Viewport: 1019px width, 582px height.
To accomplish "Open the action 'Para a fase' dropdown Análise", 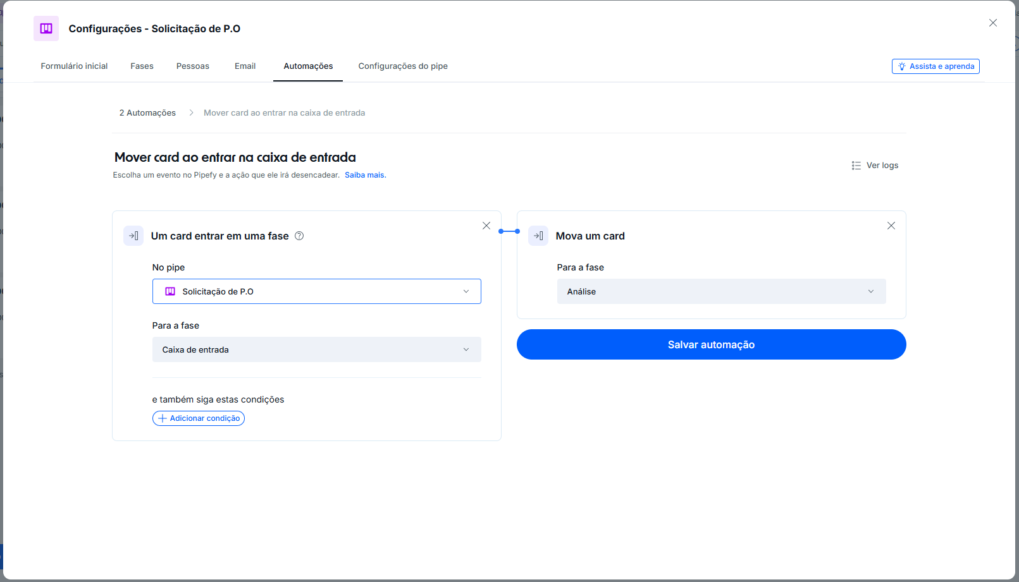I will point(722,291).
